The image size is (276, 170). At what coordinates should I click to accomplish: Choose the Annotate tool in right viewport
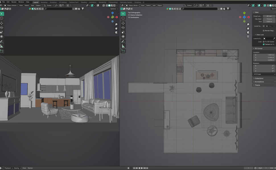123,42
